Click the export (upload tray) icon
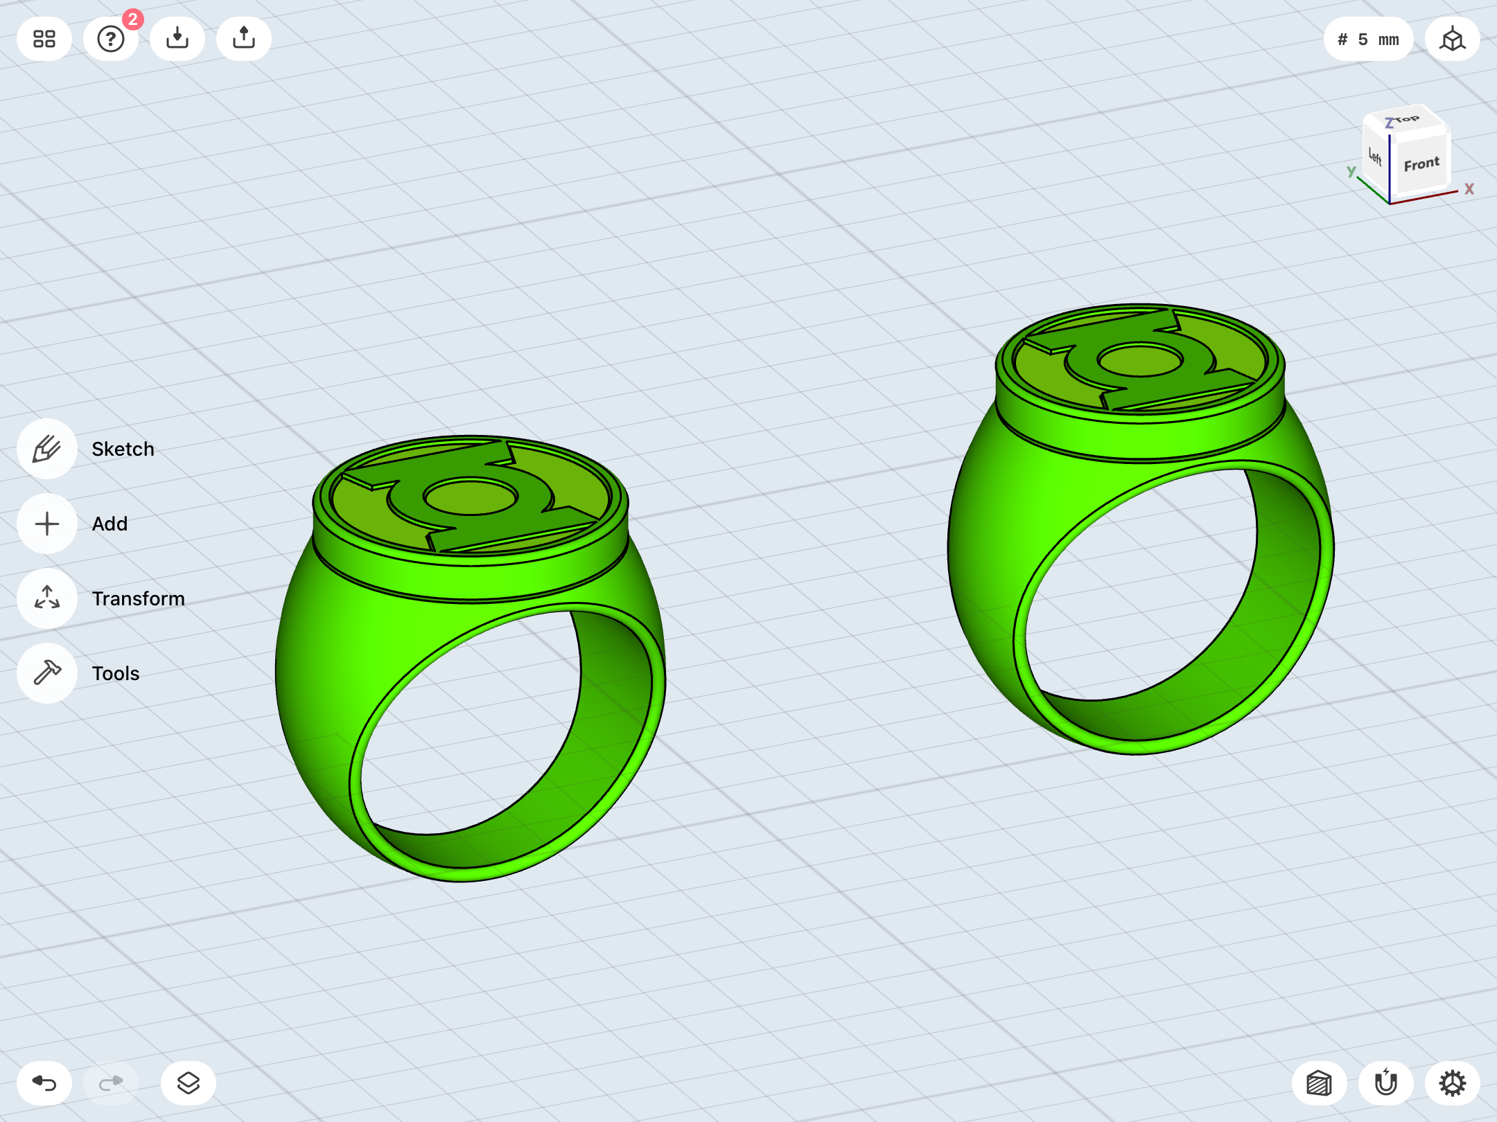Viewport: 1497px width, 1122px height. (244, 39)
